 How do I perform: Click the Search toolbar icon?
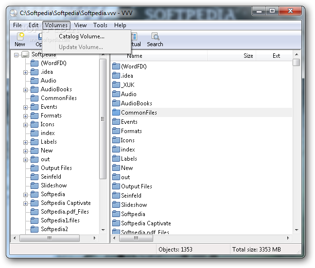155,37
